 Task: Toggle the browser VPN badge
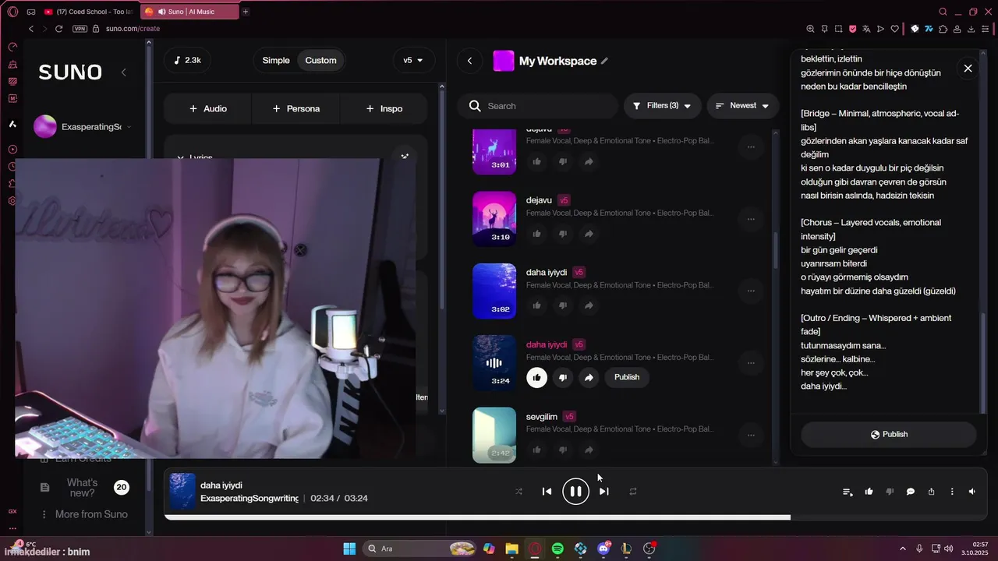coord(80,29)
